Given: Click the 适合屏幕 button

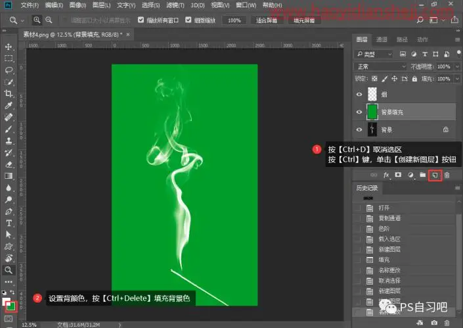Looking at the screenshot, I should click(x=267, y=20).
